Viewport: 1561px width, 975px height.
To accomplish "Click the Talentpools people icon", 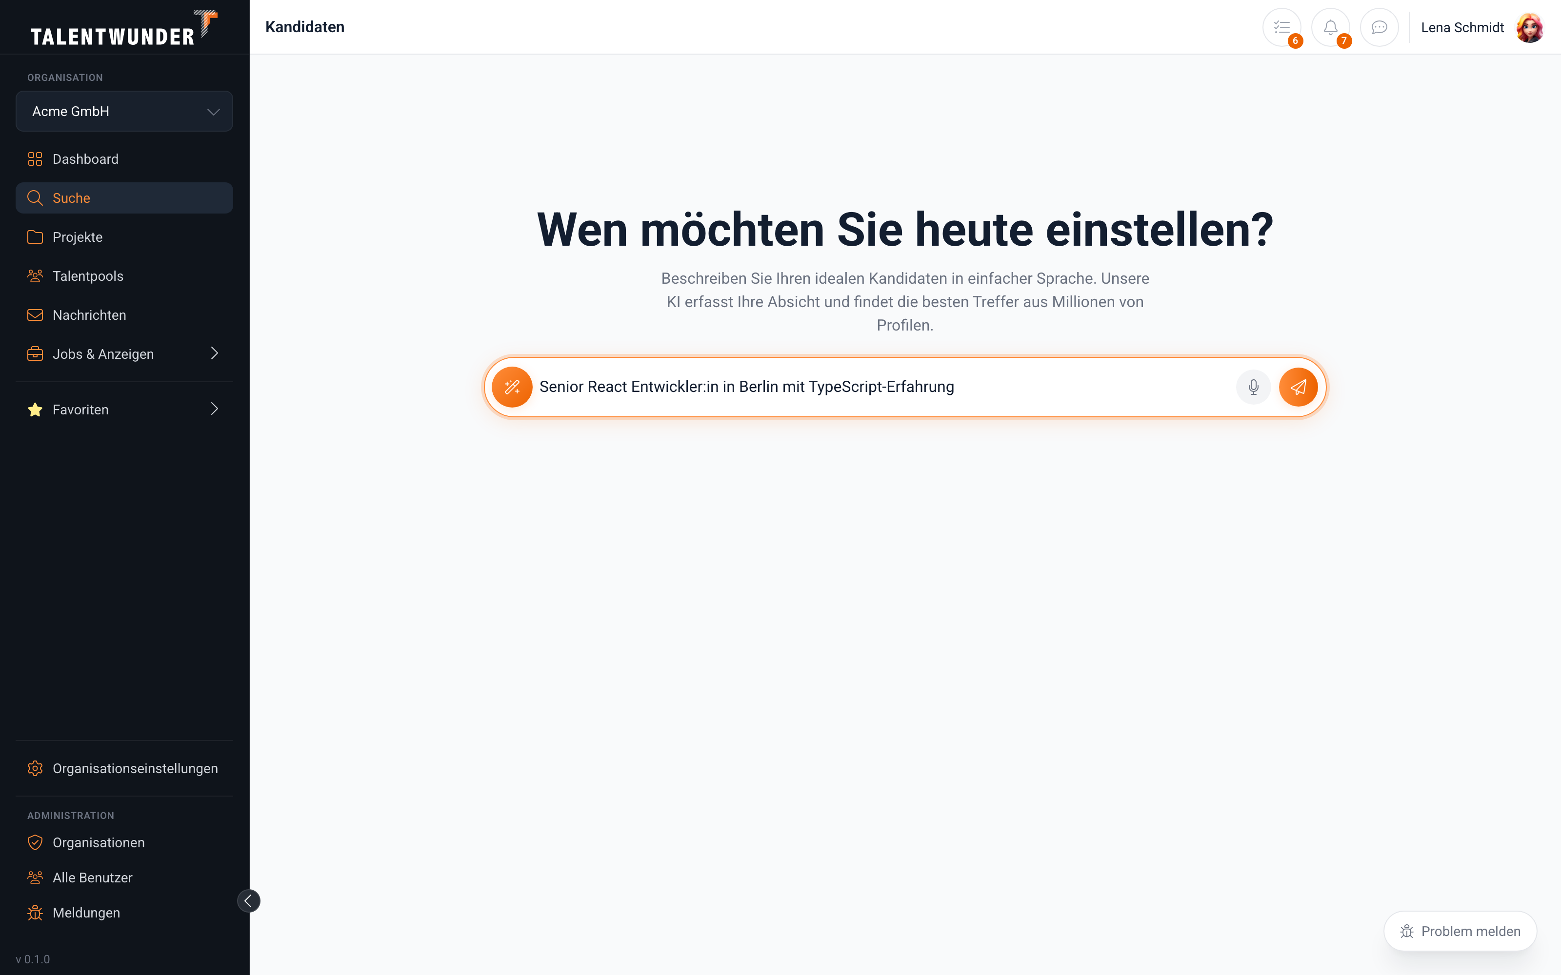I will [x=35, y=276].
